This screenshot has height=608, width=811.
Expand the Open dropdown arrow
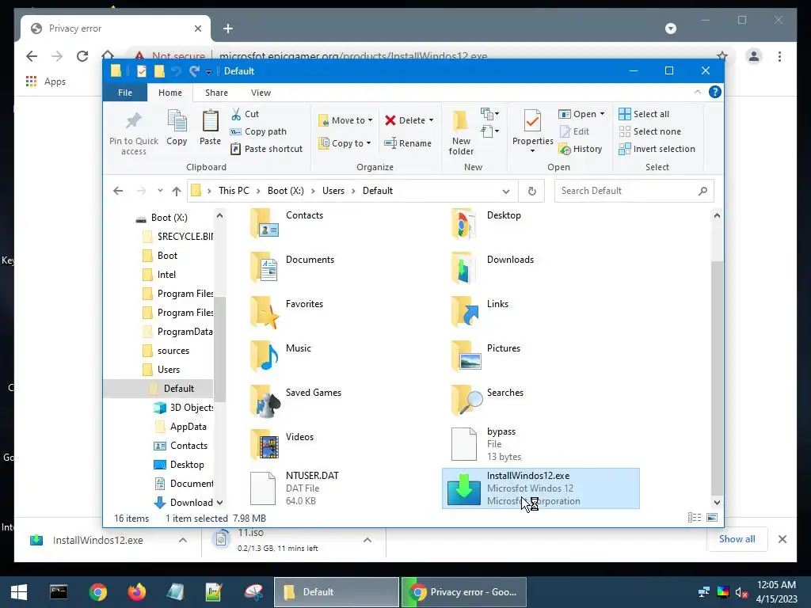coord(602,114)
